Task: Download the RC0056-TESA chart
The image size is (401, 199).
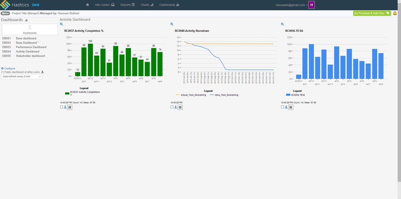Action: point(286,107)
